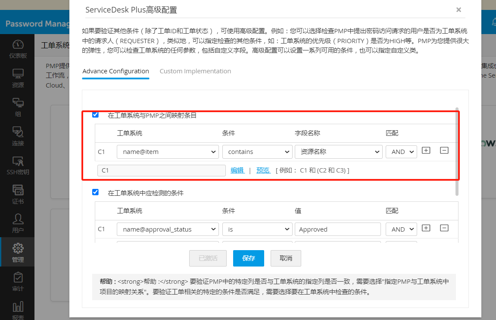Switch to the Custom Implementation tab
The width and height of the screenshot is (496, 320).
pos(195,71)
